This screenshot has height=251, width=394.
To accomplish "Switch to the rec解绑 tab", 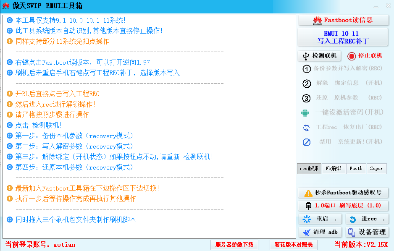I will (x=309, y=169).
